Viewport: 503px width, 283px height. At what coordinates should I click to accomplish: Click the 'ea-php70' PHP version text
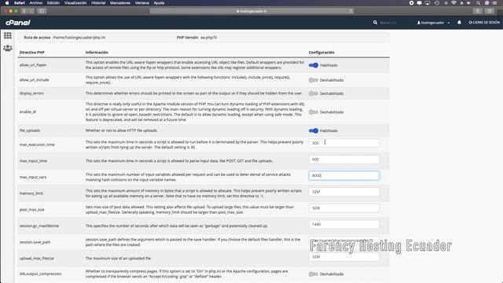(208, 38)
